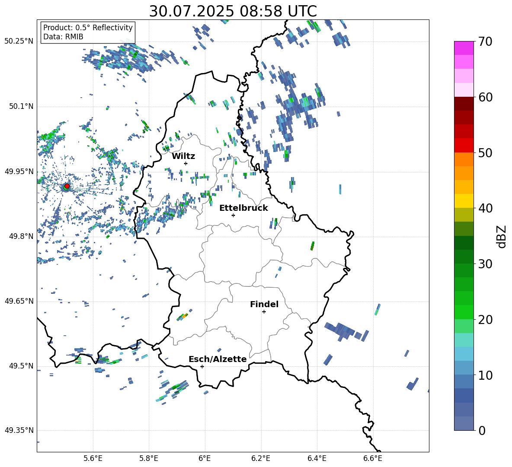Click the 49.95°N latitude label
Viewport: 512px width, 467px height.
point(19,172)
